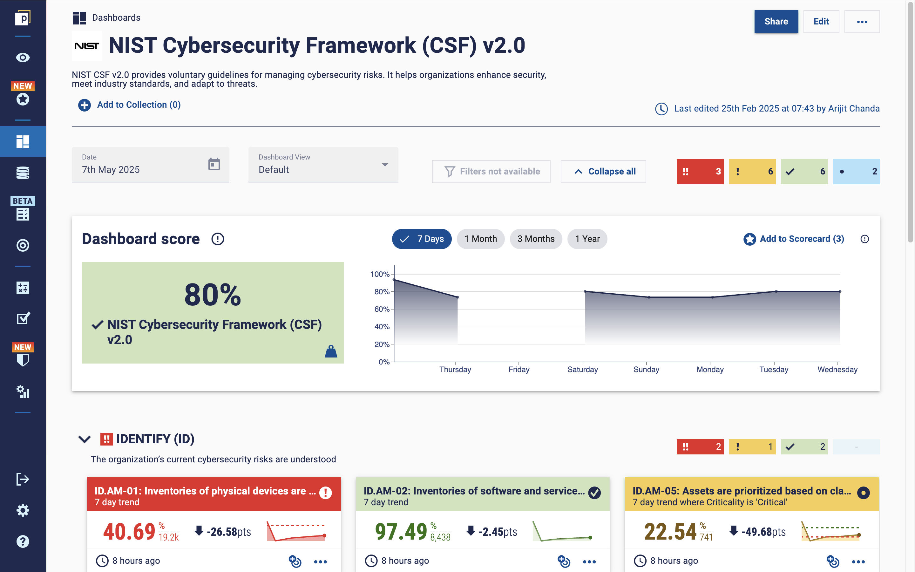
Task: Select the Dashboards sidebar icon
Action: [23, 141]
